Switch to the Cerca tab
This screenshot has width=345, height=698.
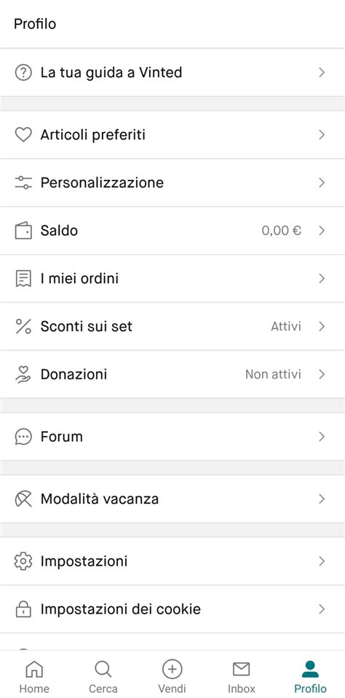pyautogui.click(x=103, y=677)
